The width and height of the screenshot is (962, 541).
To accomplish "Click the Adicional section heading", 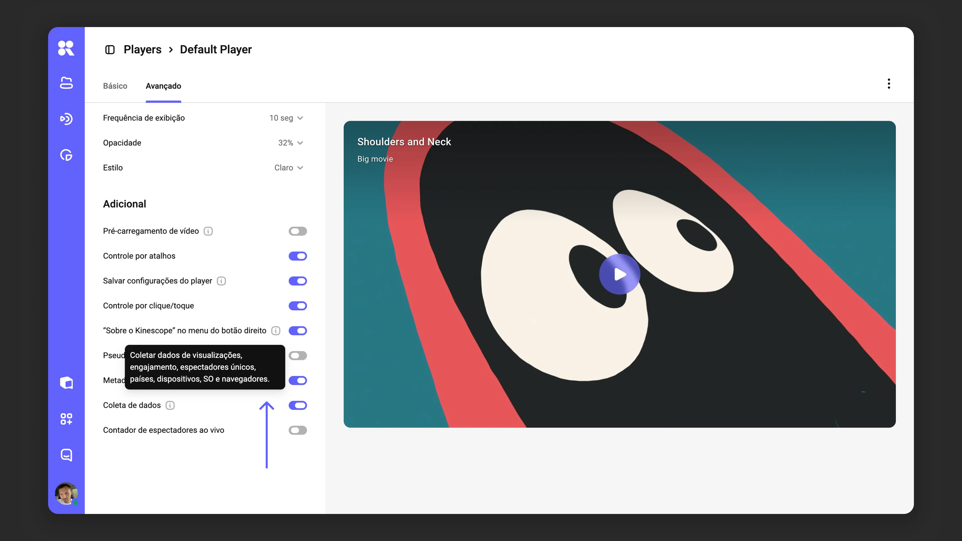I will click(124, 204).
